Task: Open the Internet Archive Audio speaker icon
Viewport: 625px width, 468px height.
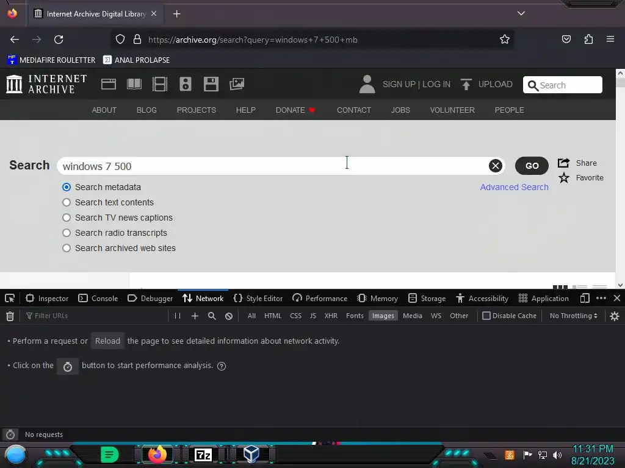Action: (x=186, y=84)
